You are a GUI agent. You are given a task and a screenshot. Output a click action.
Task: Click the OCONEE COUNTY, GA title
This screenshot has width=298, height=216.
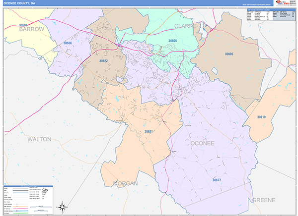(19, 3)
